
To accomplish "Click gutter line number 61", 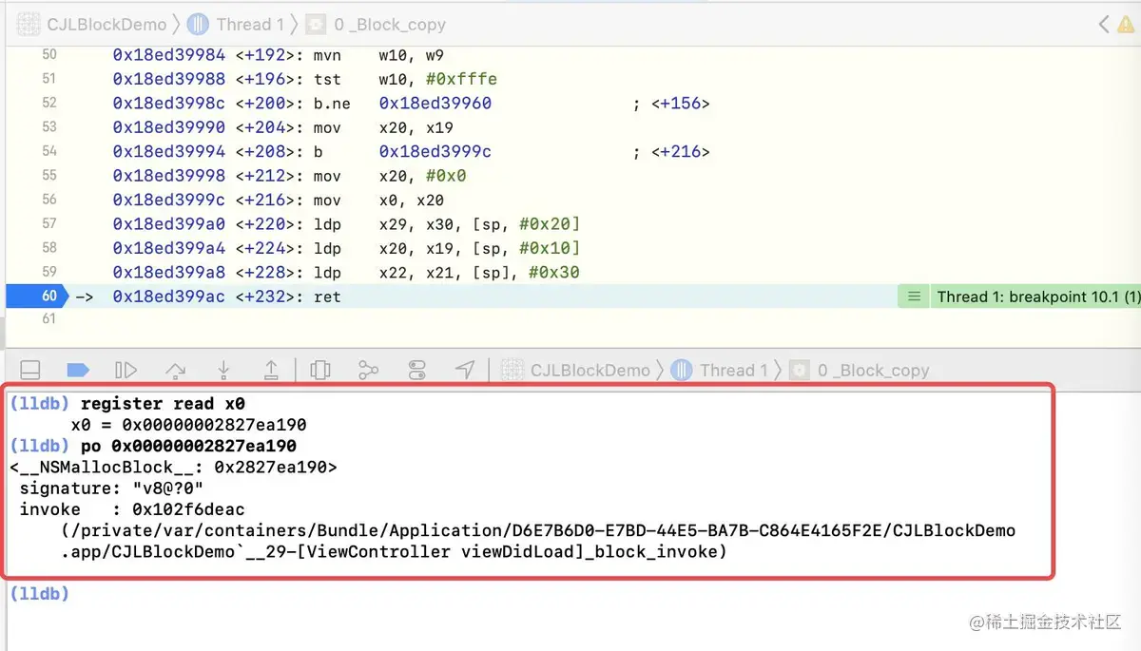I will coord(48,319).
